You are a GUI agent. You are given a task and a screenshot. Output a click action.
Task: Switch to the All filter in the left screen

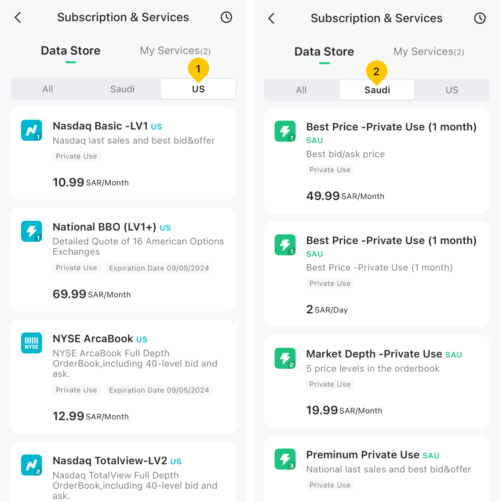pyautogui.click(x=48, y=89)
